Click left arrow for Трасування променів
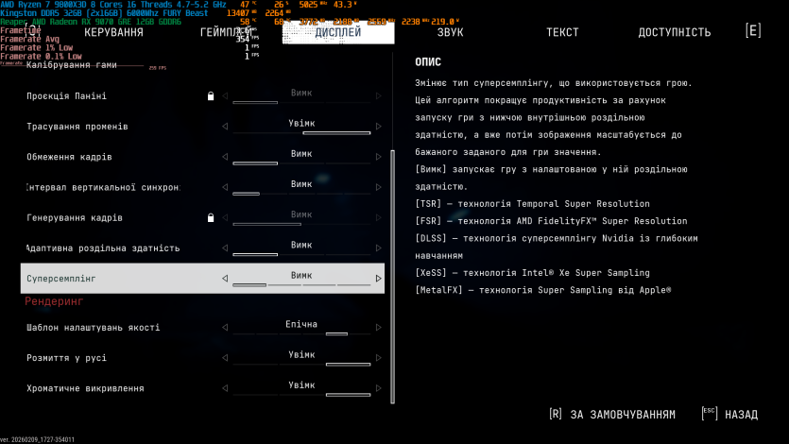 point(225,127)
